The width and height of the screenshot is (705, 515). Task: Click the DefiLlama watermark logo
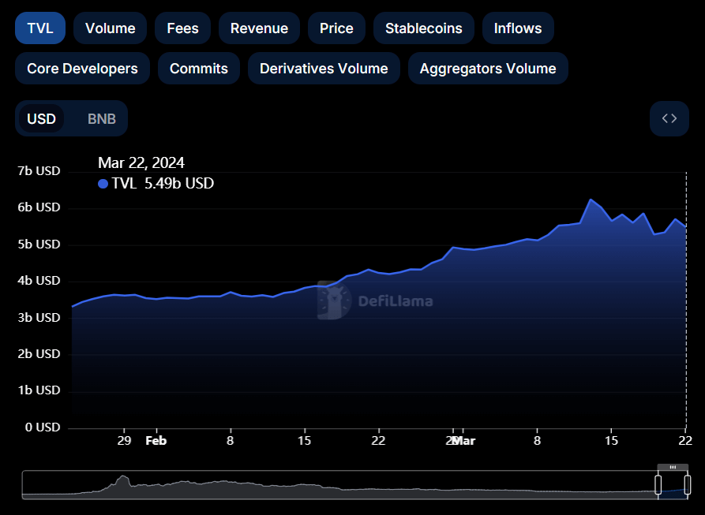376,300
